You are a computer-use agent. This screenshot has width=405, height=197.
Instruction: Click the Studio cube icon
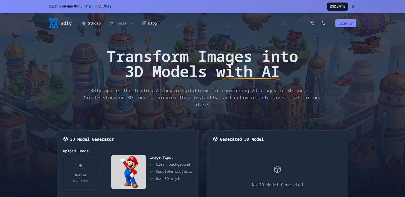pos(84,23)
